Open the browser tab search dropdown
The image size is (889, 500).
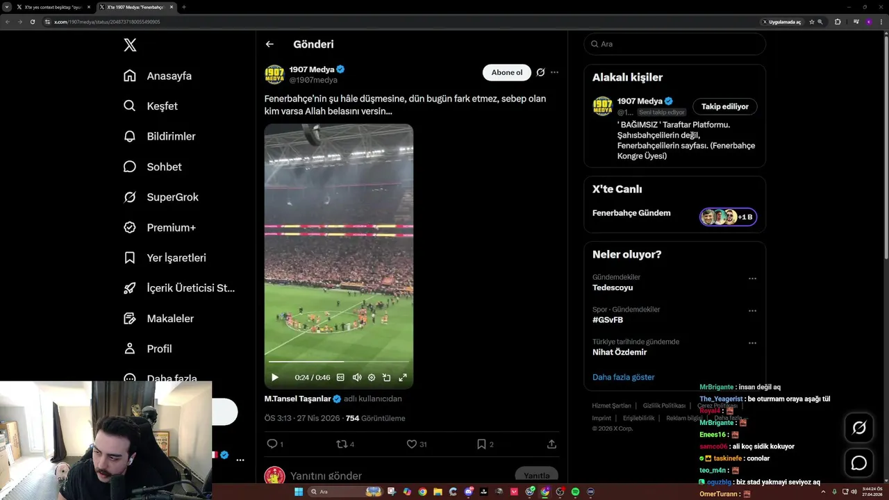click(x=6, y=7)
